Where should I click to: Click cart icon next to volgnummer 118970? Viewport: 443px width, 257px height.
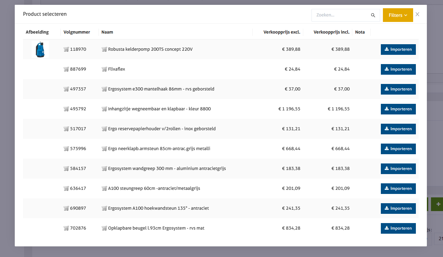pyautogui.click(x=66, y=49)
